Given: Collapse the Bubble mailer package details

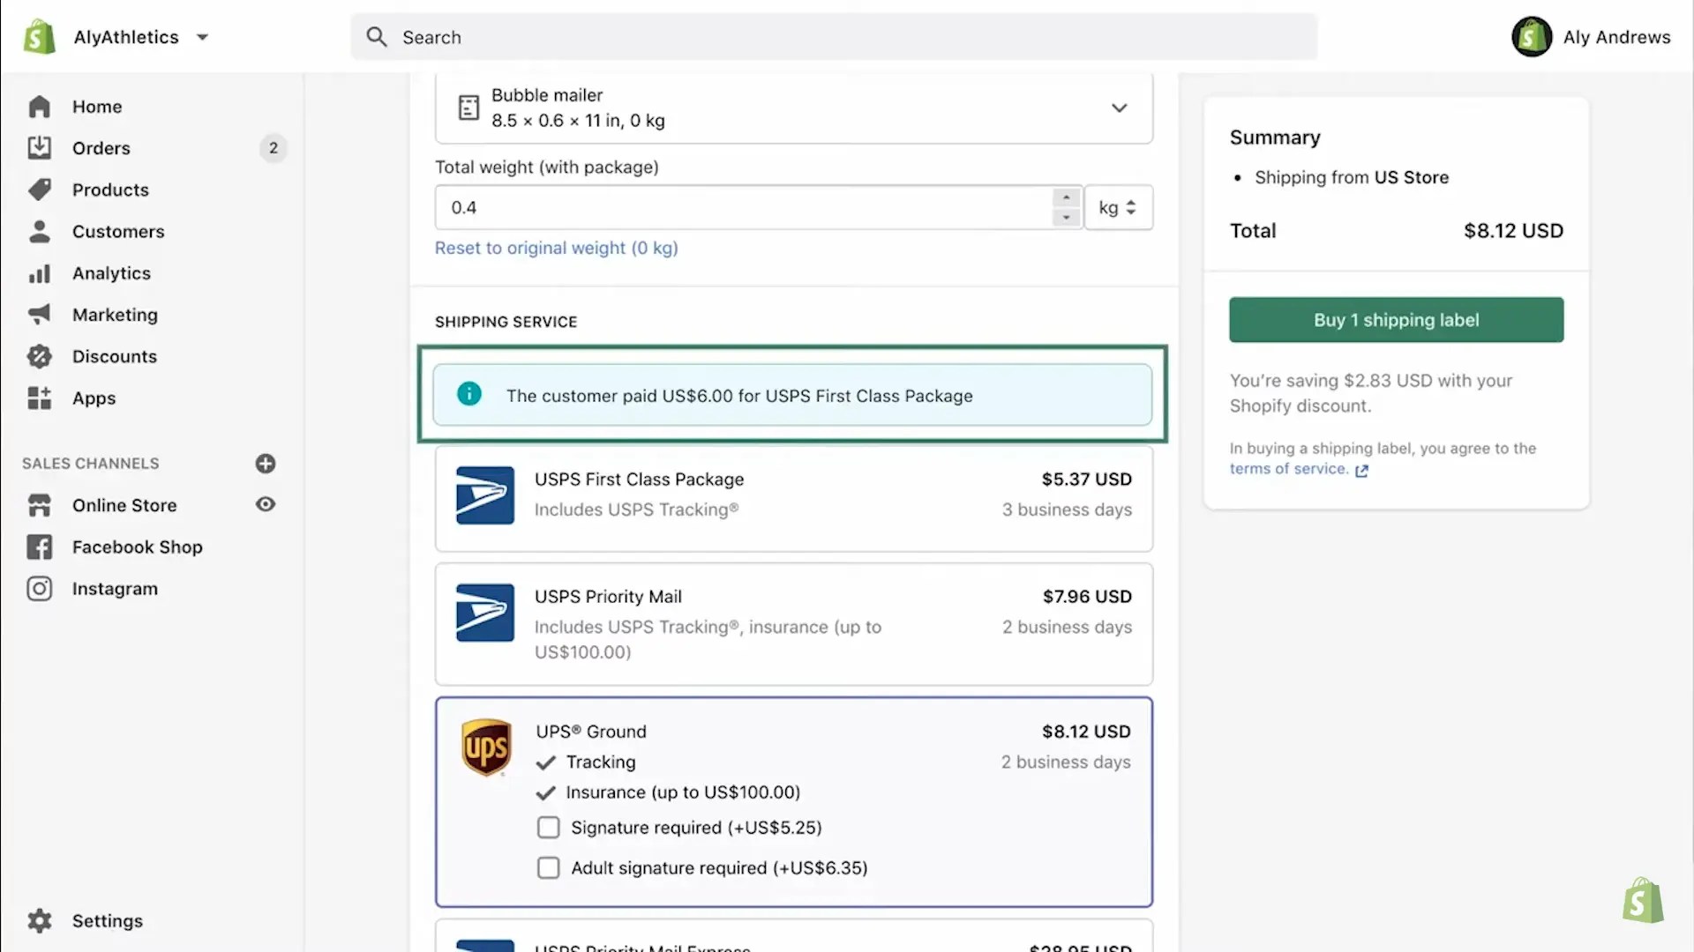Looking at the screenshot, I should [1119, 108].
